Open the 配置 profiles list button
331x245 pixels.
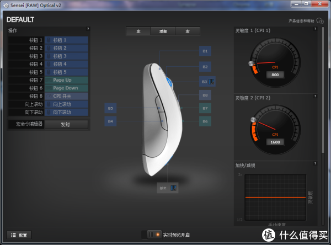19,235
